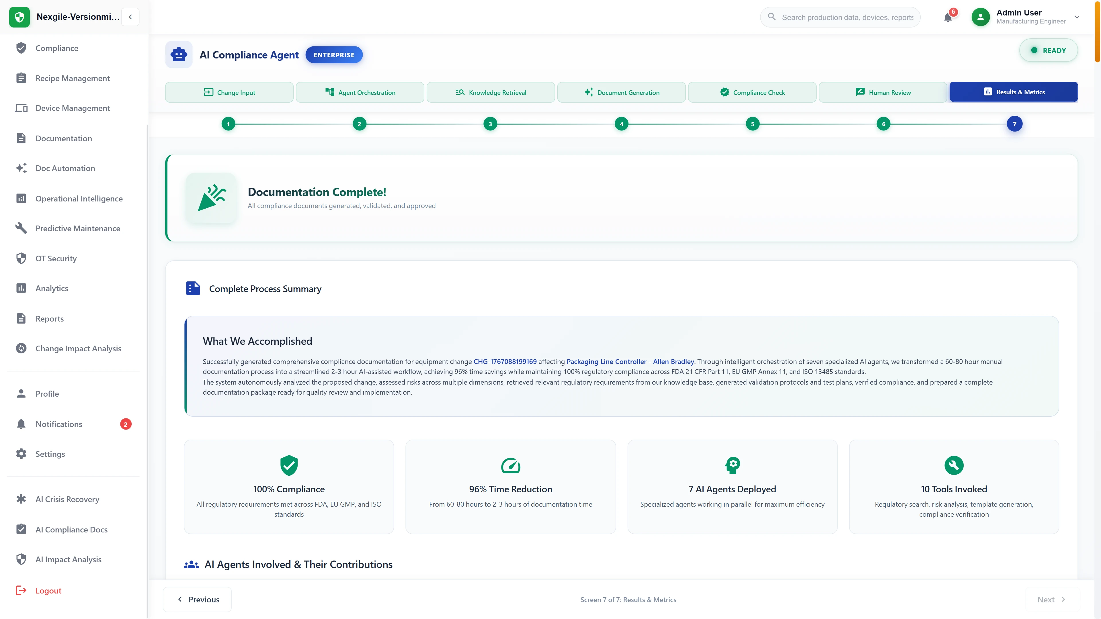Viewport: 1101px width, 619px height.
Task: Select step 4 on the progress tracker
Action: (621, 124)
